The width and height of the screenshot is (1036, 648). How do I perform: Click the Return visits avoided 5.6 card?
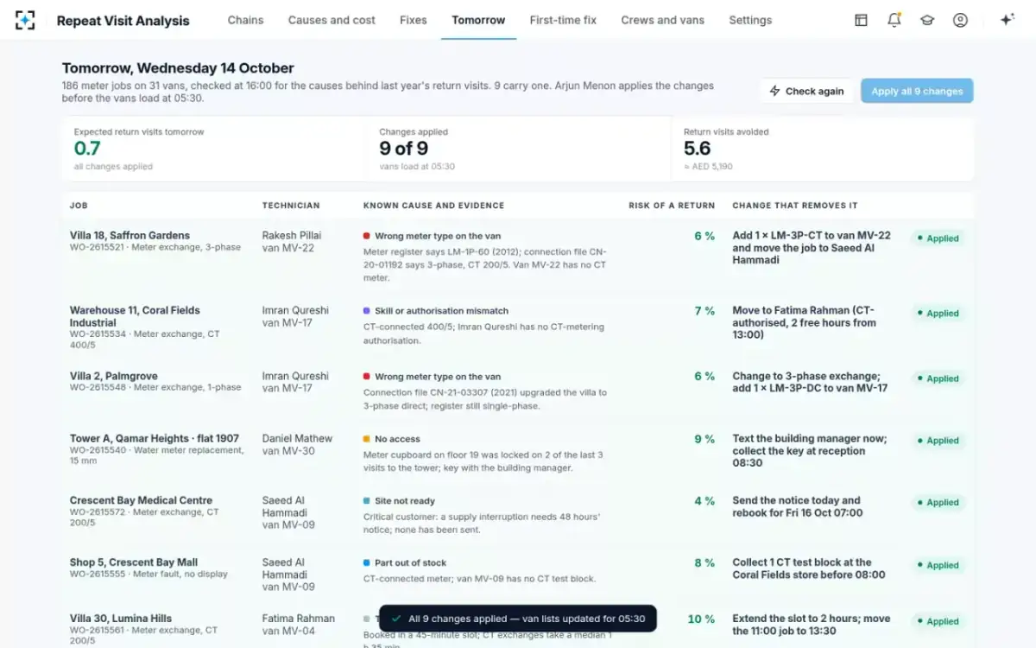point(823,149)
